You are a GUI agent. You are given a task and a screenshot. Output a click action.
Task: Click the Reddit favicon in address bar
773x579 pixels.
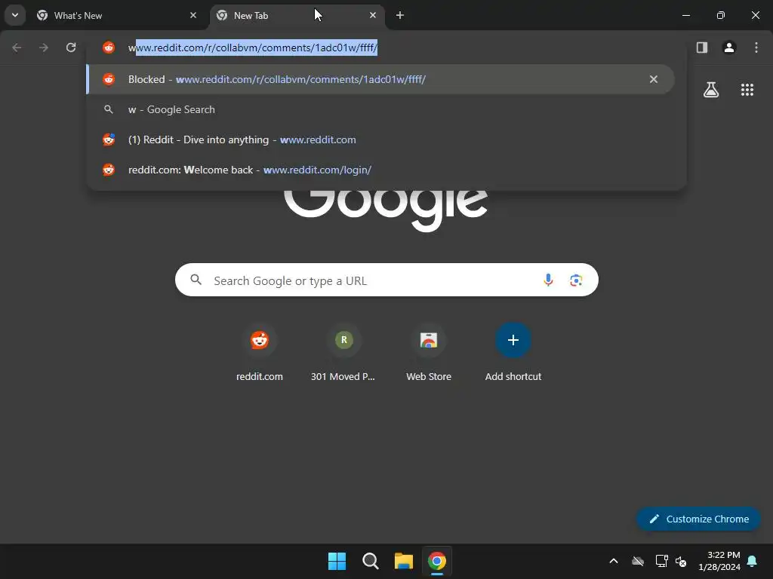109,47
